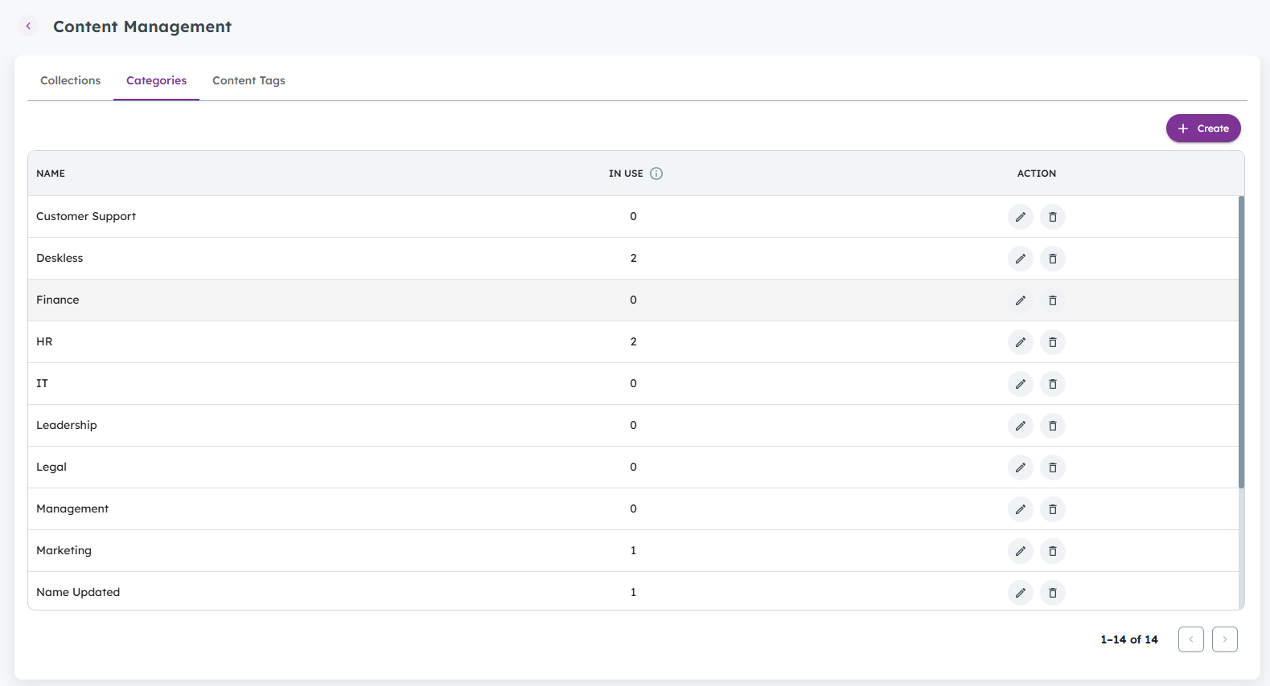Screen dimensions: 1270x686
Task: Click the IN USE column header
Action: (626, 174)
